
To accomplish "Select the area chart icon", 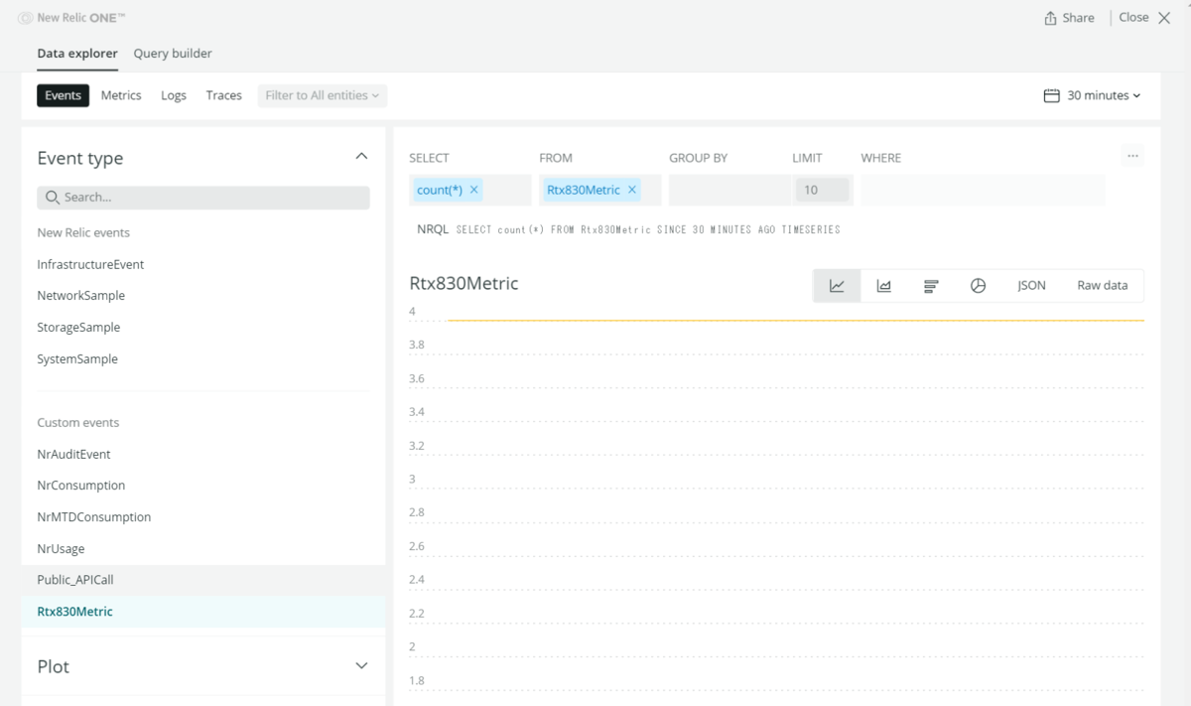I will coord(883,286).
